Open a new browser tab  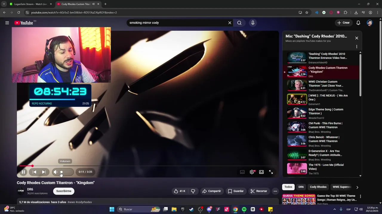(105, 4)
